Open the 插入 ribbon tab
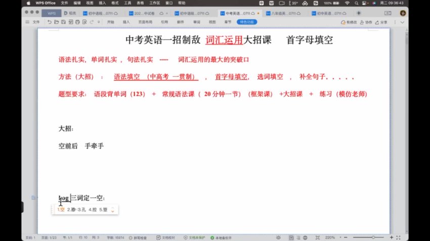430x241 pixels. pyautogui.click(x=126, y=22)
